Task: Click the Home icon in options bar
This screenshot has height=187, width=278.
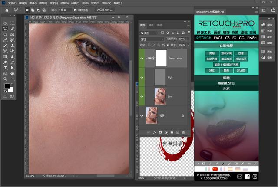Action: pyautogui.click(x=7, y=10)
